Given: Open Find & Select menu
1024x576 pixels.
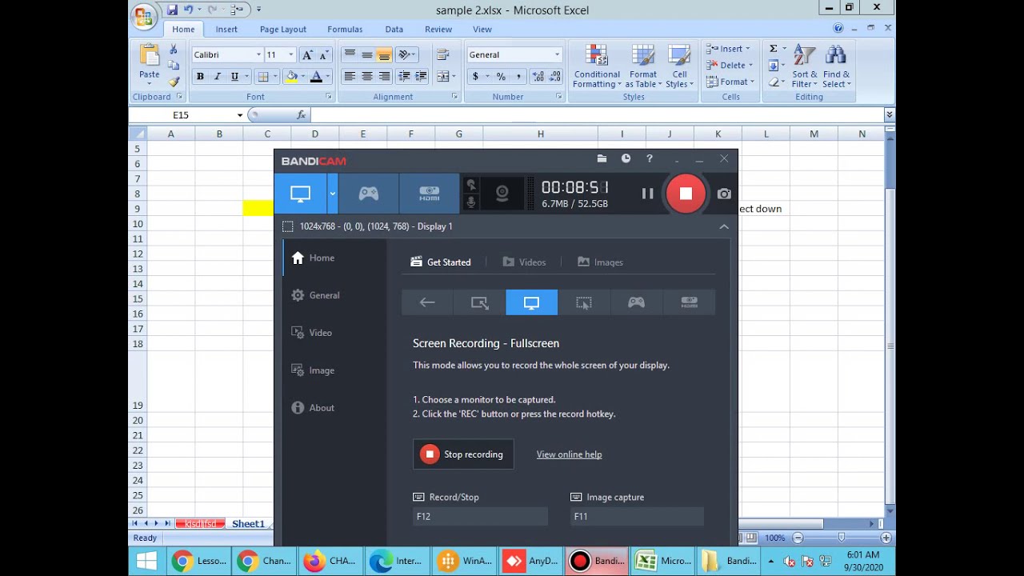Looking at the screenshot, I should point(836,67).
